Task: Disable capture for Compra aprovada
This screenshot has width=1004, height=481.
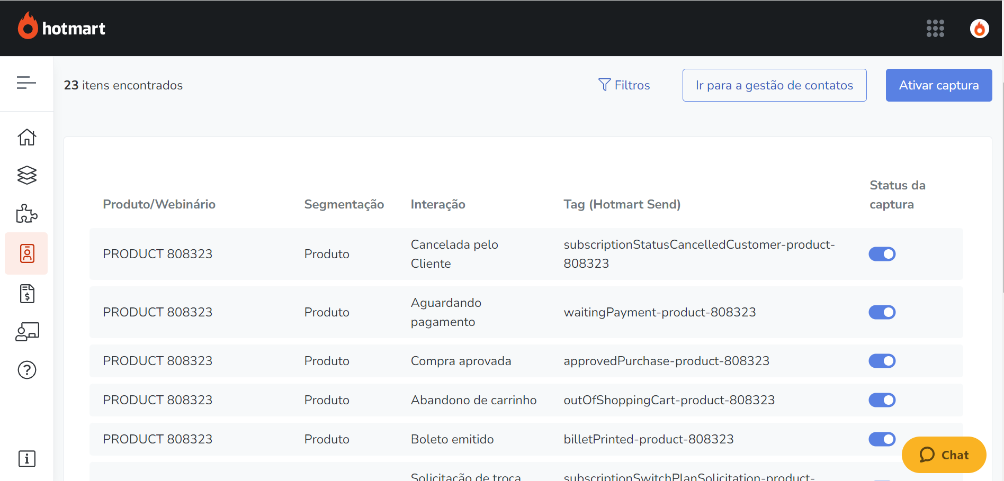Action: click(882, 361)
